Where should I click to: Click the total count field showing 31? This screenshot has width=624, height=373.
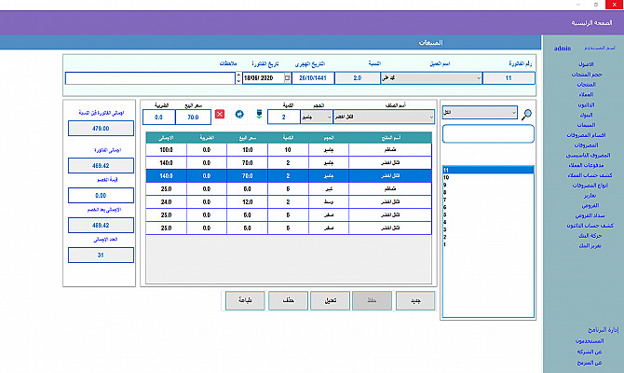click(x=101, y=256)
